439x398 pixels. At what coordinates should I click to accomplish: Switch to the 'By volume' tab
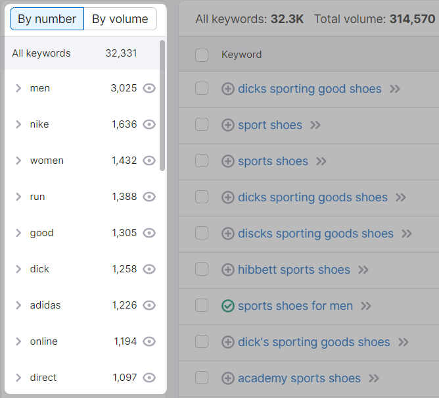(120, 19)
